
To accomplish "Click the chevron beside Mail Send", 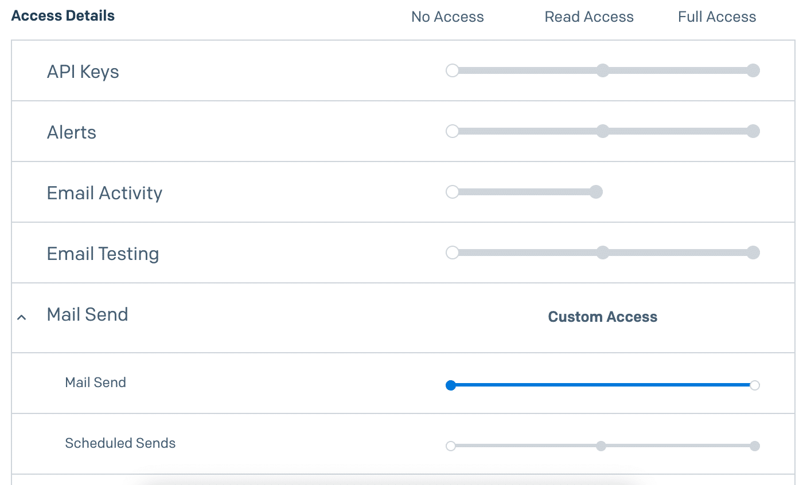I will [21, 317].
